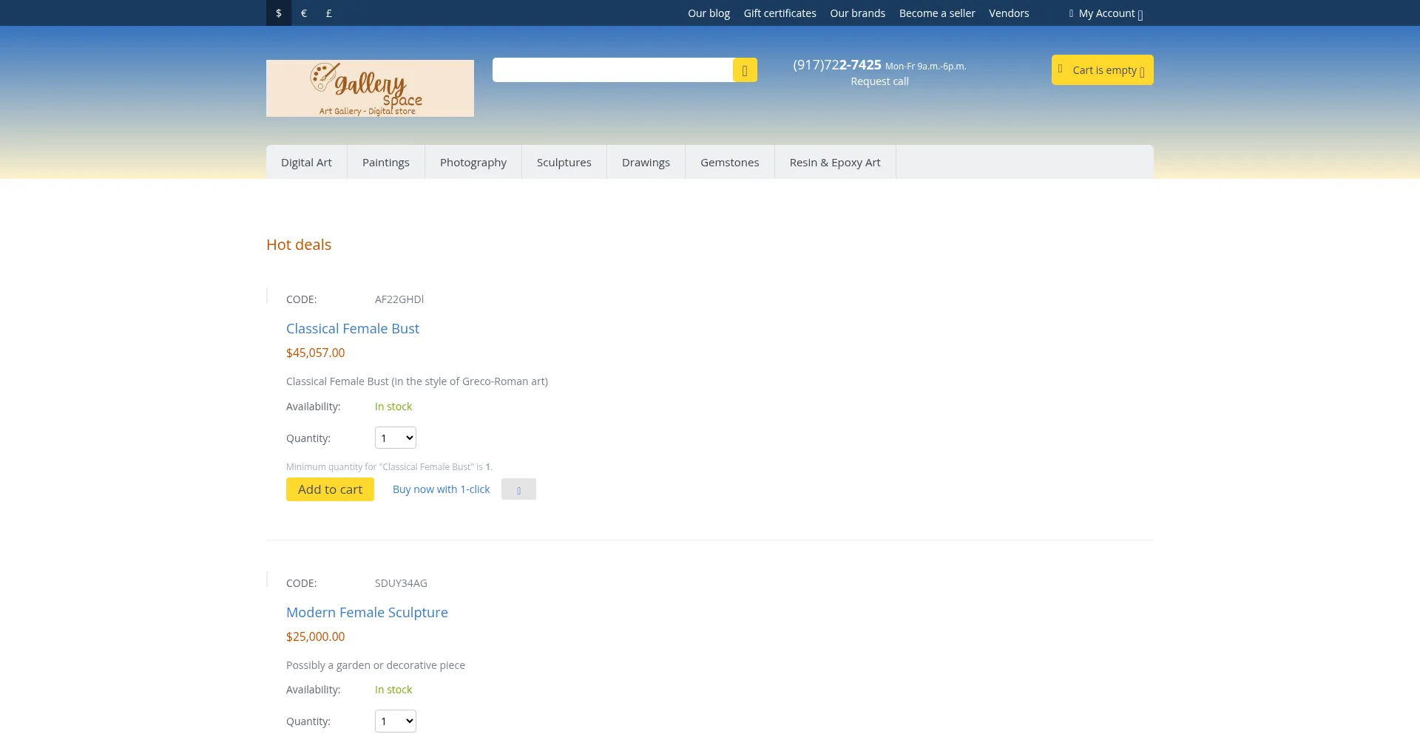This screenshot has height=734, width=1420.
Task: Open the Sculptures category
Action: pyautogui.click(x=564, y=163)
